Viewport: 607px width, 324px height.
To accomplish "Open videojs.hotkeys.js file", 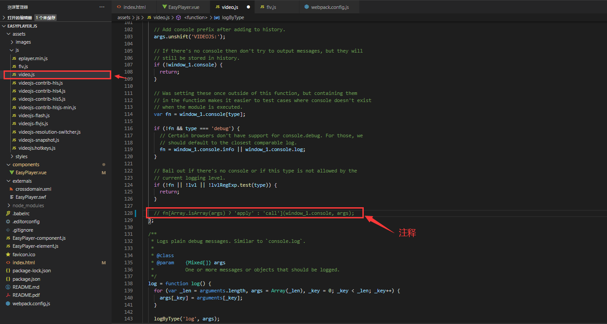I will coord(37,148).
